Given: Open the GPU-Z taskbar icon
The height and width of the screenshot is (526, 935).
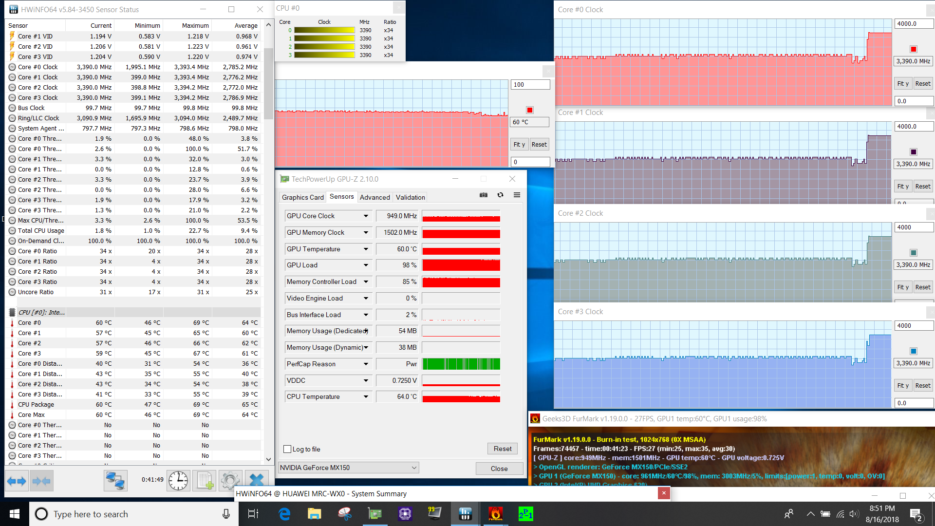Looking at the screenshot, I should (375, 514).
